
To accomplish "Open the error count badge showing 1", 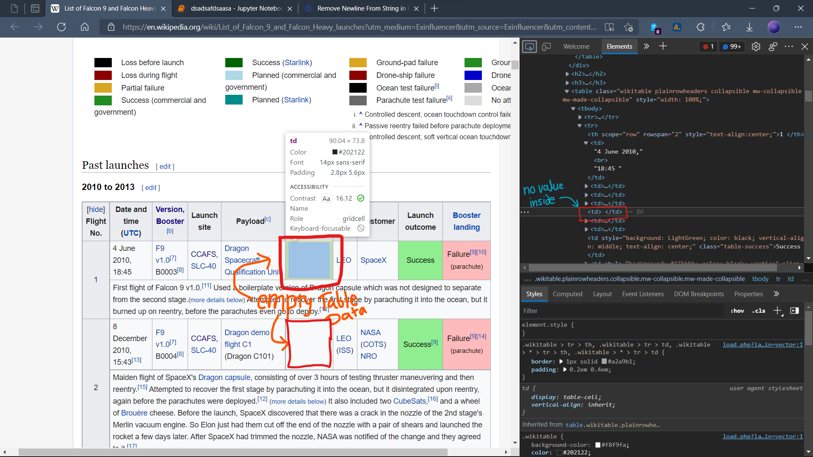I will (708, 47).
